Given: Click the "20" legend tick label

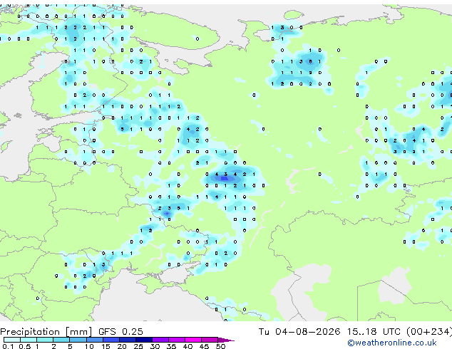Looking at the screenshot, I should (x=122, y=346).
